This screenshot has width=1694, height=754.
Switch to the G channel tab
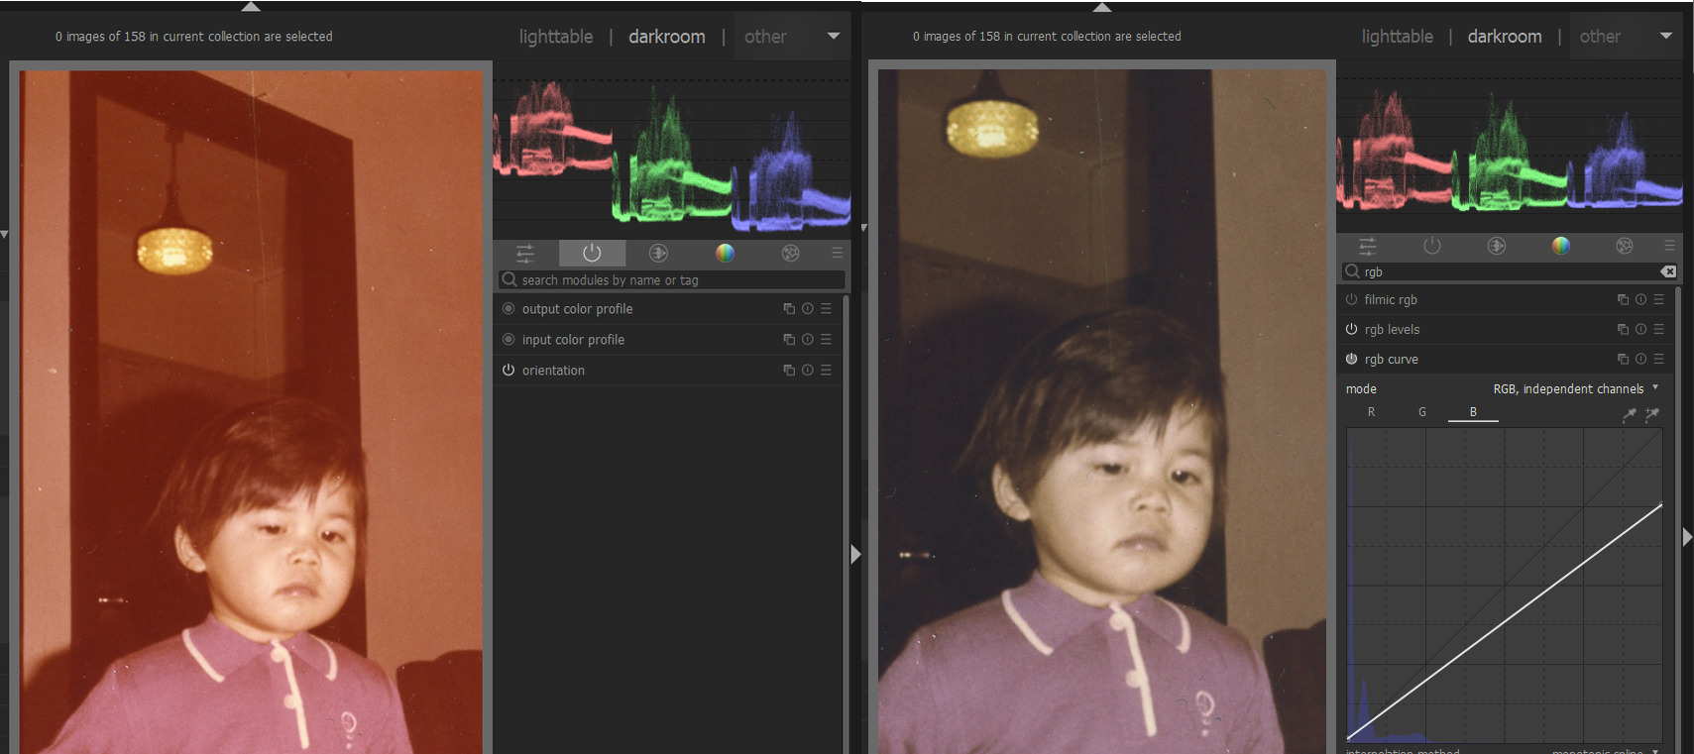click(x=1422, y=412)
